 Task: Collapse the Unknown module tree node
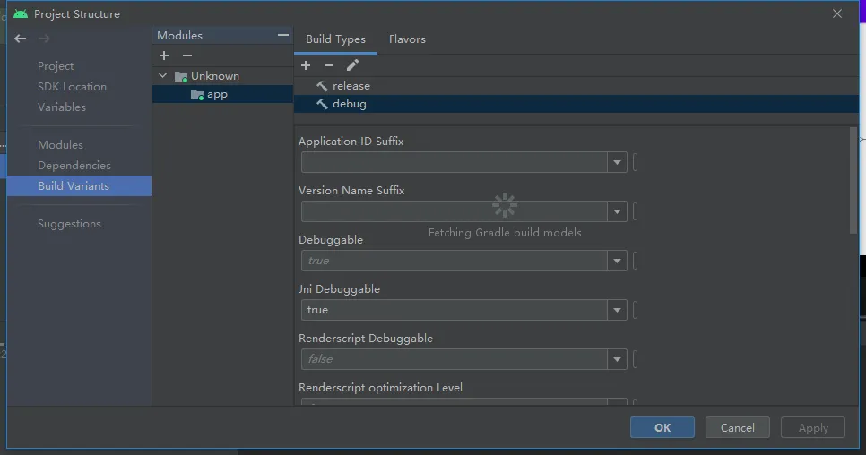(x=162, y=76)
